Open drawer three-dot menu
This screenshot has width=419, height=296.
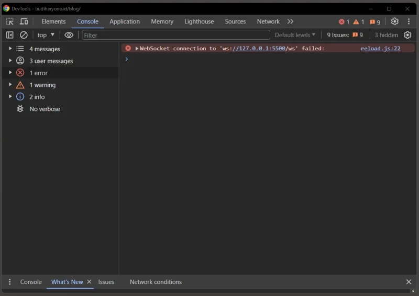point(9,281)
